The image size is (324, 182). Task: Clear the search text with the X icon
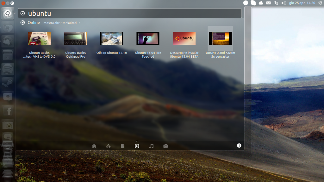[23, 13]
